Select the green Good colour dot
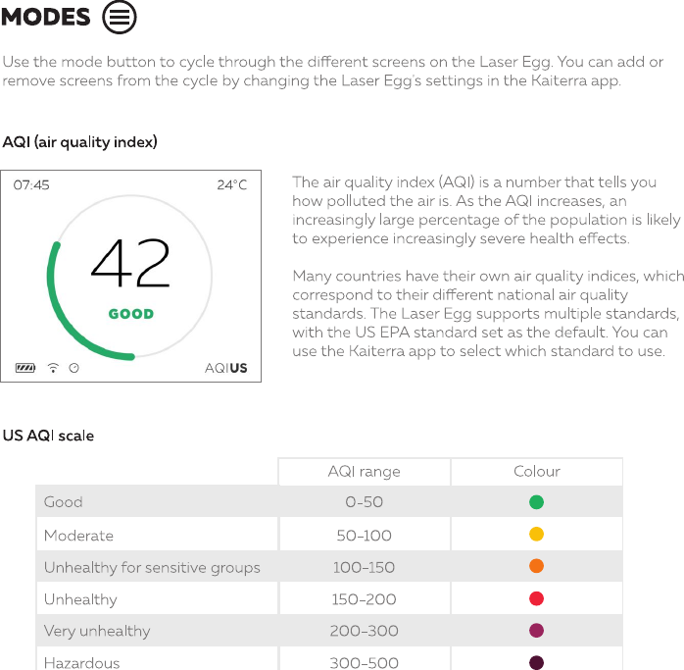This screenshot has height=670, width=684. pos(536,502)
